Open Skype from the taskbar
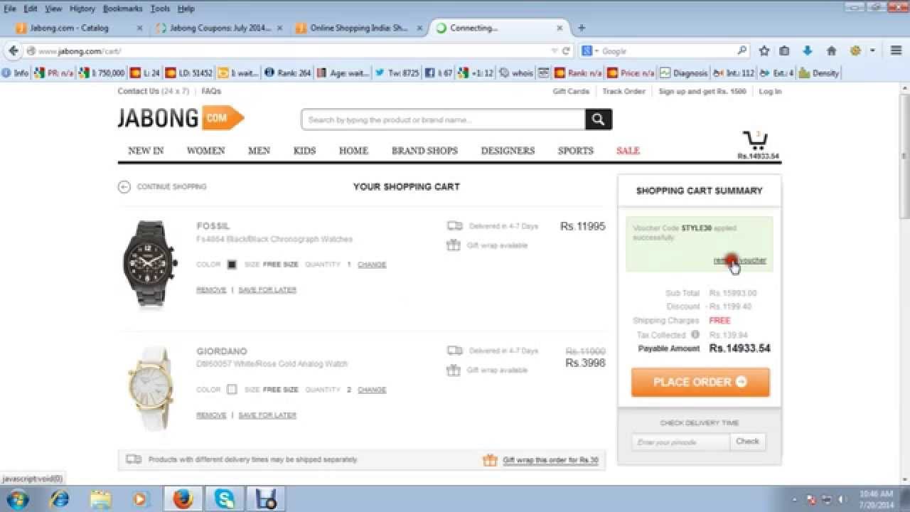 (225, 499)
